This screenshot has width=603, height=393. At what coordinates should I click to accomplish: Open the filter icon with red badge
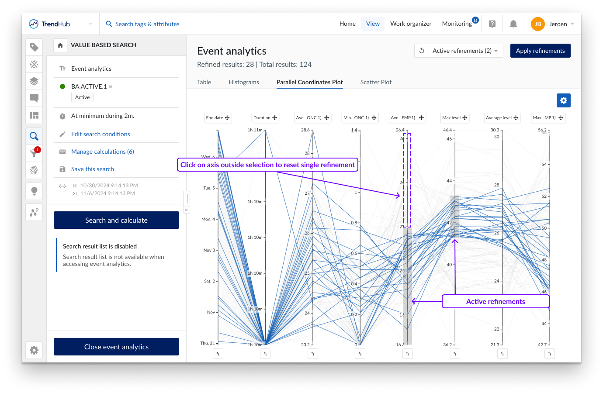point(34,153)
